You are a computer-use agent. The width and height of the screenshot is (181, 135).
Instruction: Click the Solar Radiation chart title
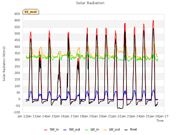90,3
